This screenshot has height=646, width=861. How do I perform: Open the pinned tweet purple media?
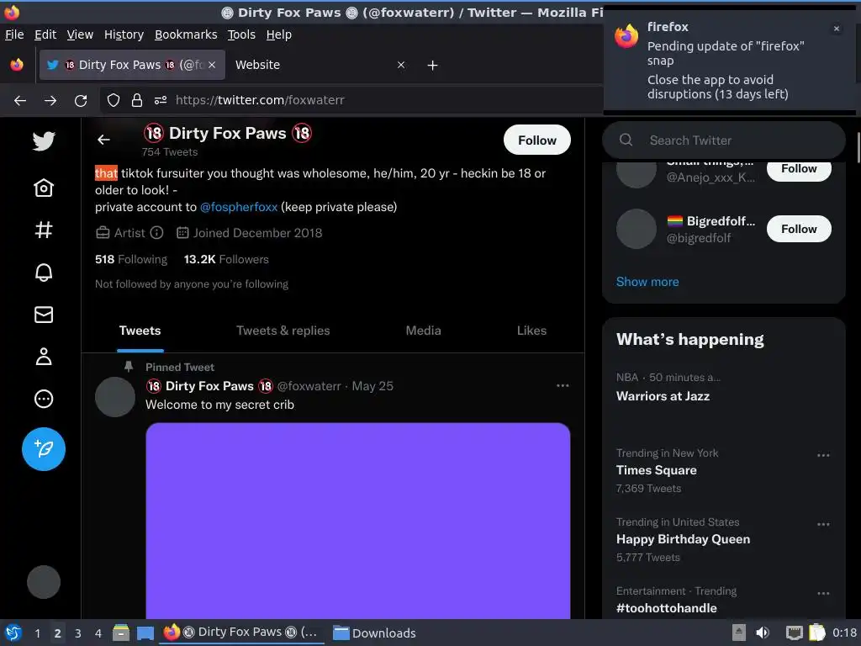358,521
